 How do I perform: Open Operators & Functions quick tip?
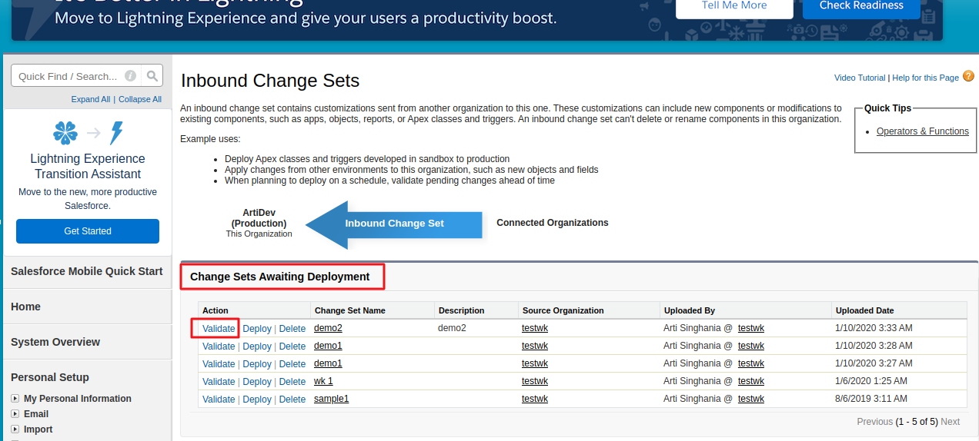[922, 131]
